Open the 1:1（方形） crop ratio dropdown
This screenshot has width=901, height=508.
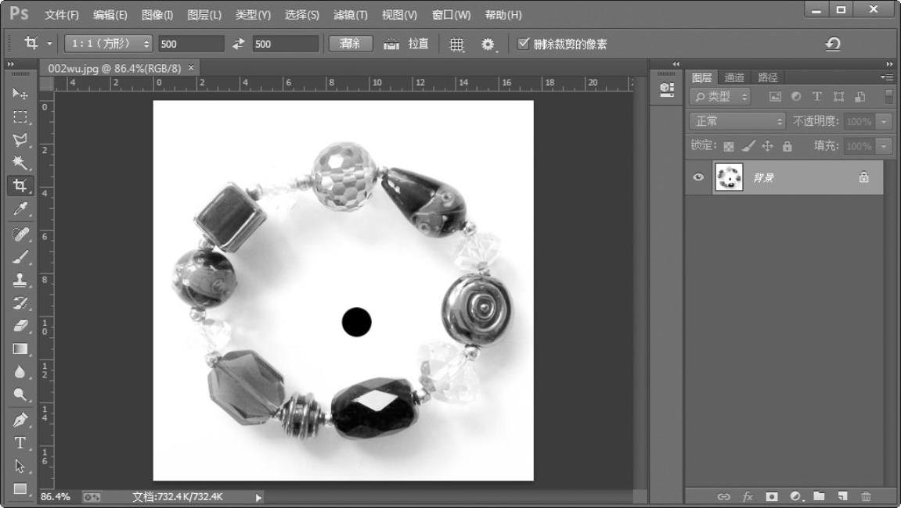coord(109,45)
